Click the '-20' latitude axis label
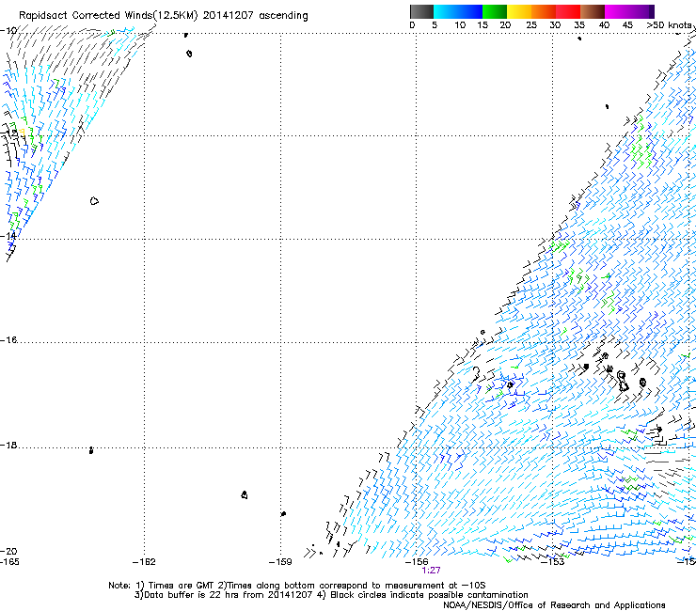Image resolution: width=696 pixels, height=611 pixels. (x=8, y=551)
